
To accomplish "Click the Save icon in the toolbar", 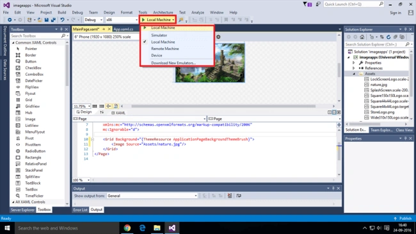I will [47, 20].
